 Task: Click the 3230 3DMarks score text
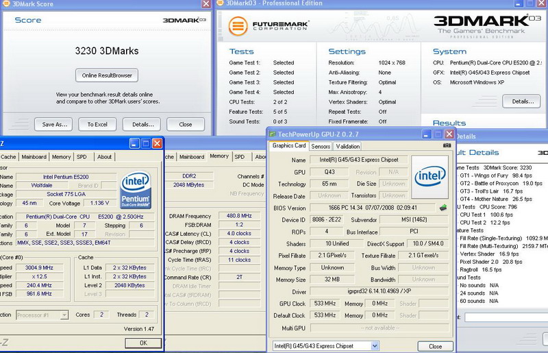coord(107,51)
